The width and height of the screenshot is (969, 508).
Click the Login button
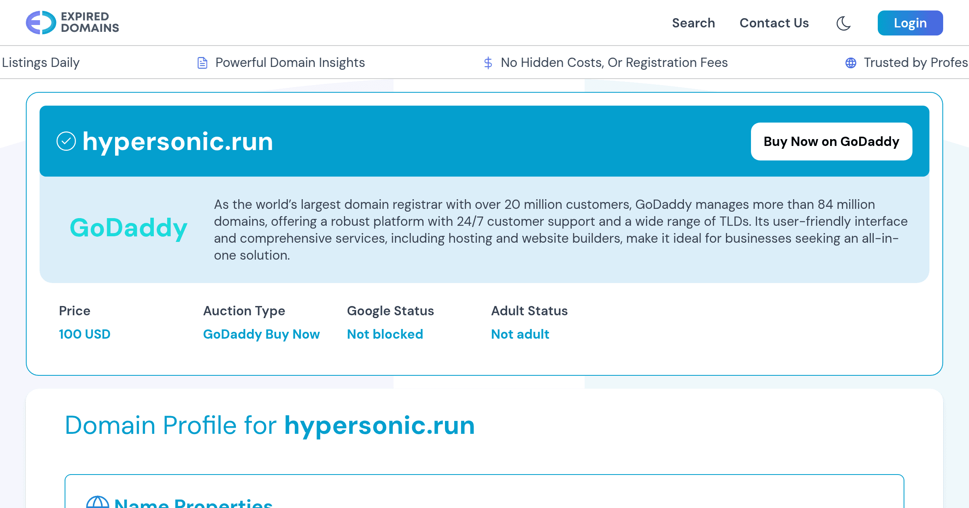point(910,23)
